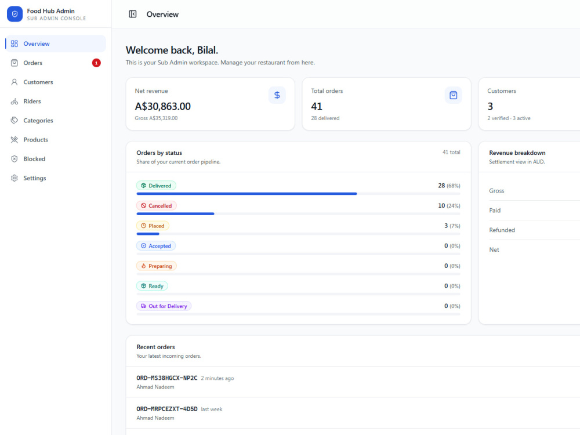The width and height of the screenshot is (580, 435).
Task: Click the Gross A$35,319.00 text
Action: [x=156, y=118]
